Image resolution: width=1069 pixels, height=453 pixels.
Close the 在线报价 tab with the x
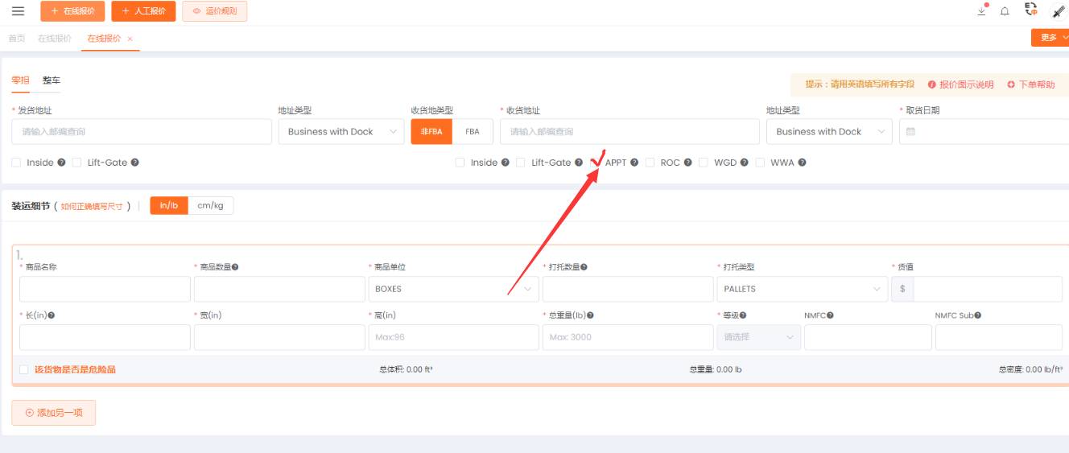130,39
